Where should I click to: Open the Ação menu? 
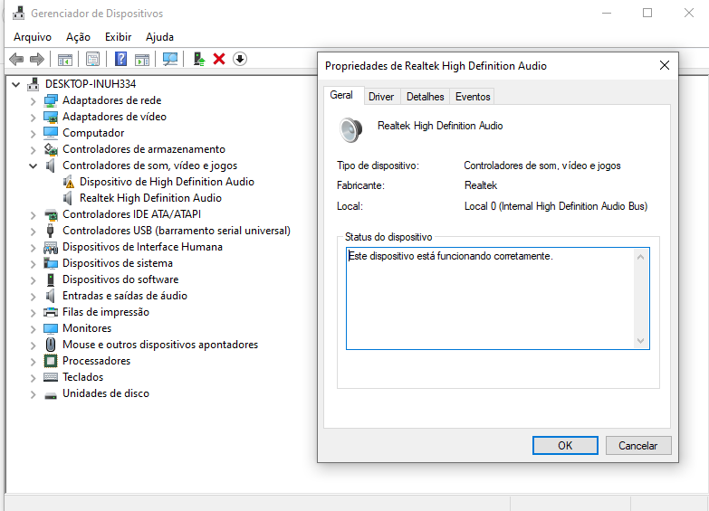(78, 37)
